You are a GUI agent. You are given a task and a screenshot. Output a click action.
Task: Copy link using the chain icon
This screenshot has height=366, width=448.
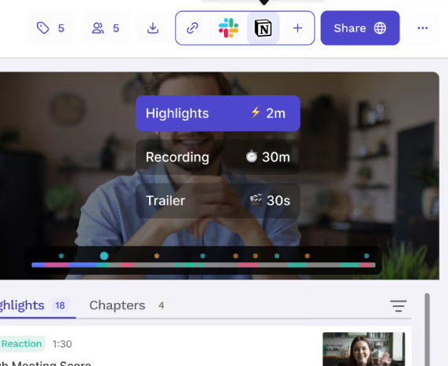coord(192,28)
